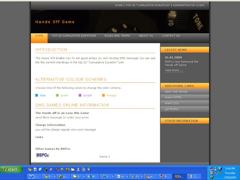
Task: Open the Home tab in main navigation
Action: click(x=39, y=38)
